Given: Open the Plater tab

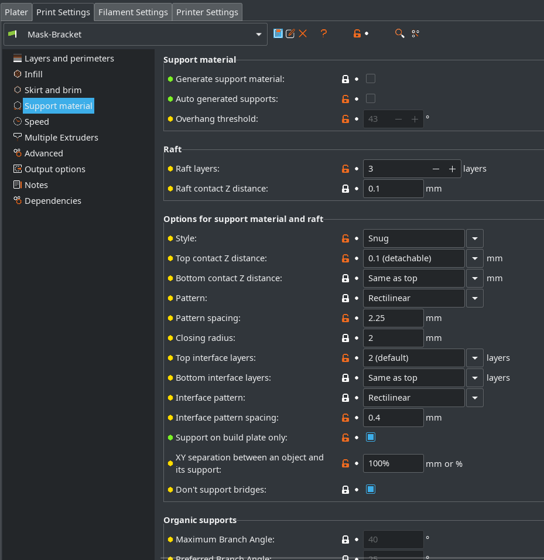Looking at the screenshot, I should click(16, 12).
